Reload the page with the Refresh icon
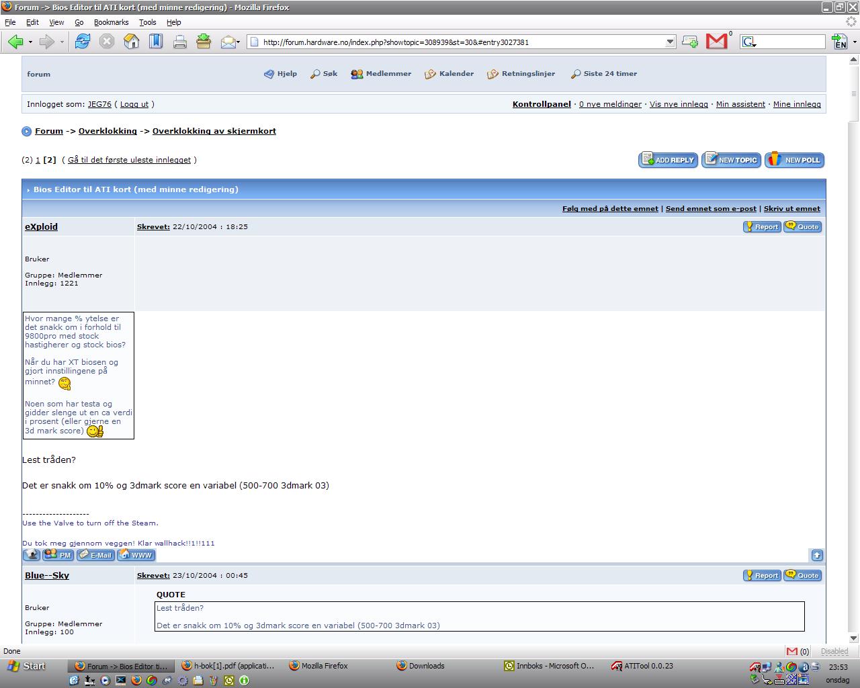 click(x=82, y=42)
